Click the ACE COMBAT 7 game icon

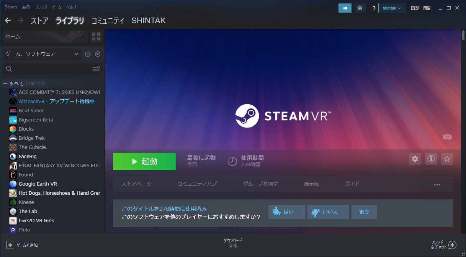13,92
